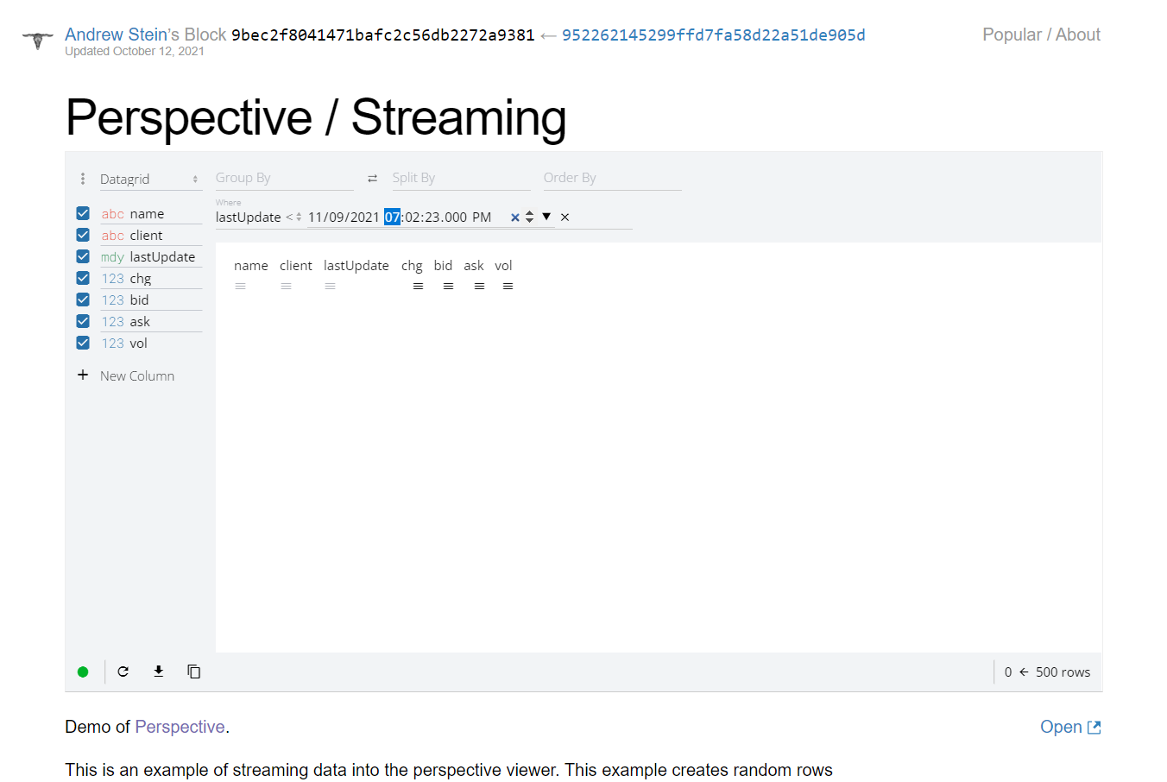
Task: Remove the lastUpdate filter
Action: [x=565, y=218]
